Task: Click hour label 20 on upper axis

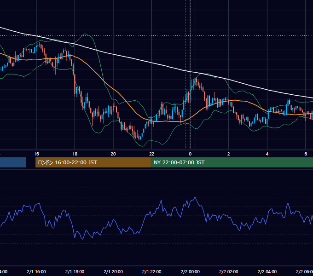Action: (113, 154)
